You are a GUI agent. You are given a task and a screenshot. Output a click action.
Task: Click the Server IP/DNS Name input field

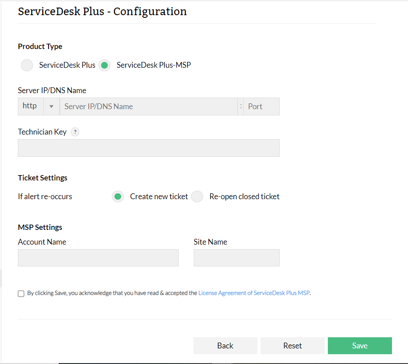pyautogui.click(x=149, y=106)
